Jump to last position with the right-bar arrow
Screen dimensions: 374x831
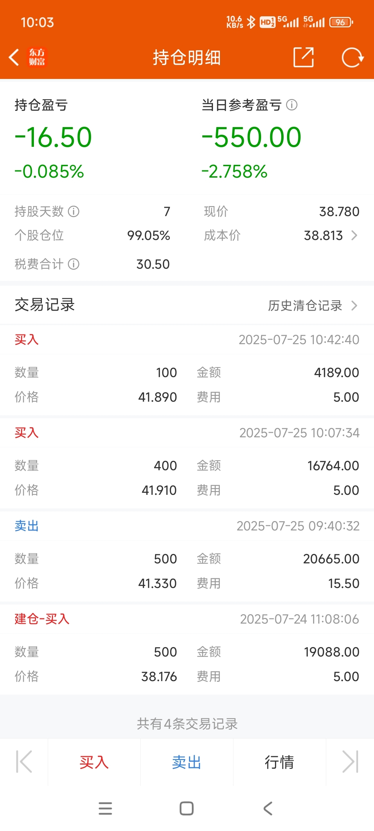click(350, 762)
